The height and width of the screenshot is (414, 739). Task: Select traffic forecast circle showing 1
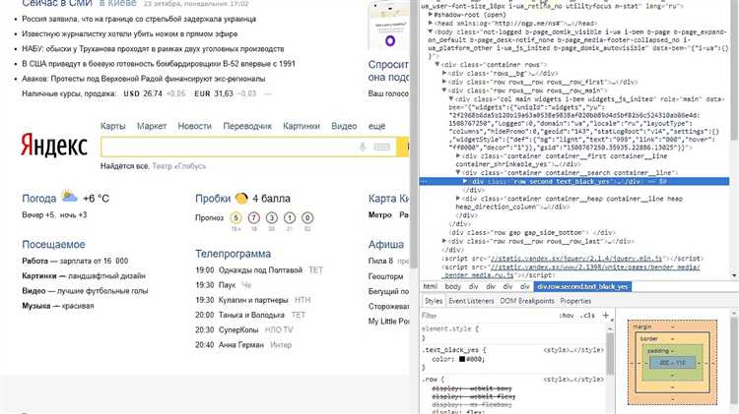click(290, 218)
